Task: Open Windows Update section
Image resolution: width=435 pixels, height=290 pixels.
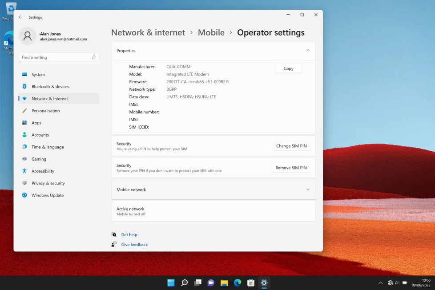Action: tap(47, 195)
